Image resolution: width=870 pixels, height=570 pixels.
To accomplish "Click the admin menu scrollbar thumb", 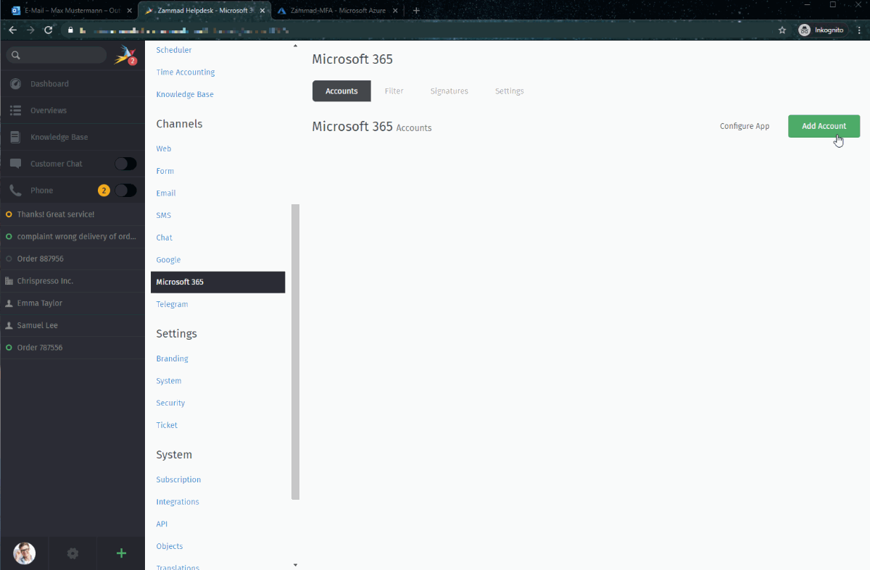I will click(x=295, y=352).
